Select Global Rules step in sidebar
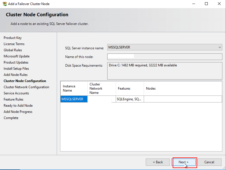Viewport: 226px width, 170px height. pyautogui.click(x=13, y=50)
